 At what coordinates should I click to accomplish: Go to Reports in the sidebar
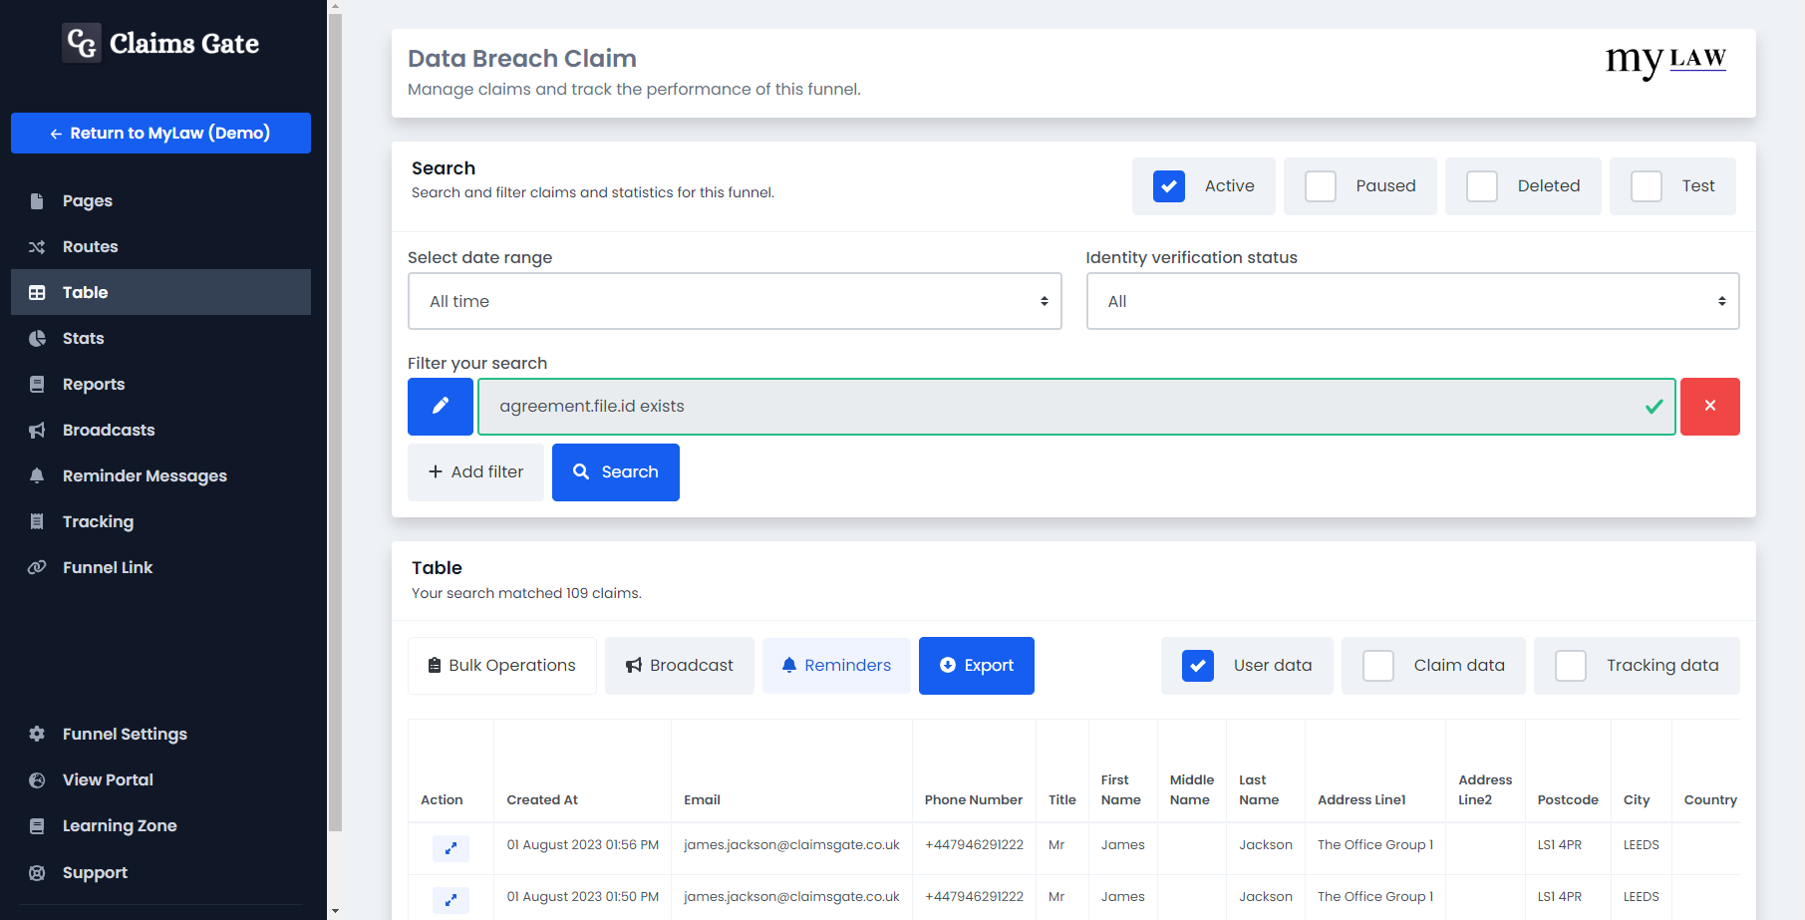click(160, 385)
